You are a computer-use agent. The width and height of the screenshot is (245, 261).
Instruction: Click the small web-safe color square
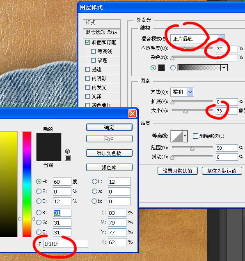coord(68,158)
